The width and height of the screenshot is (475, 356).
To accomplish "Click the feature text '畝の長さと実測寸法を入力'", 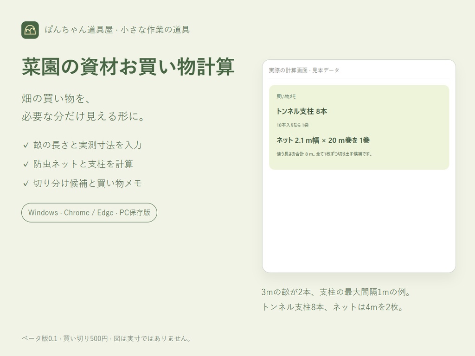I will (88, 145).
